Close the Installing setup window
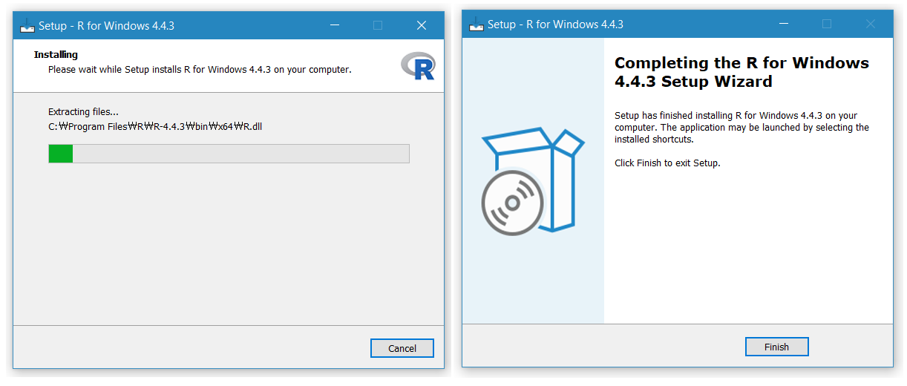The width and height of the screenshot is (907, 386). click(422, 25)
